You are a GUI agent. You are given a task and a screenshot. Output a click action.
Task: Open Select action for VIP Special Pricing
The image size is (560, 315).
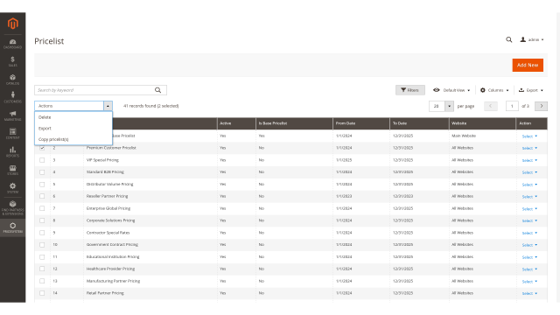529,160
